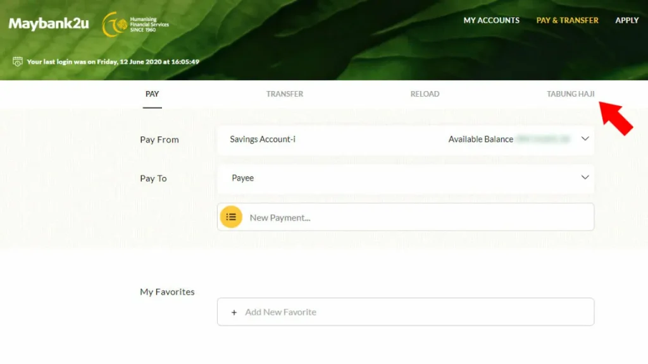Click the chevron on the Payee field
The height and width of the screenshot is (364, 648).
coord(584,178)
